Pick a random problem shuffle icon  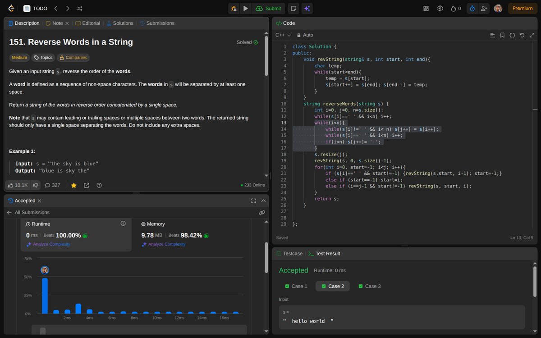point(79,8)
